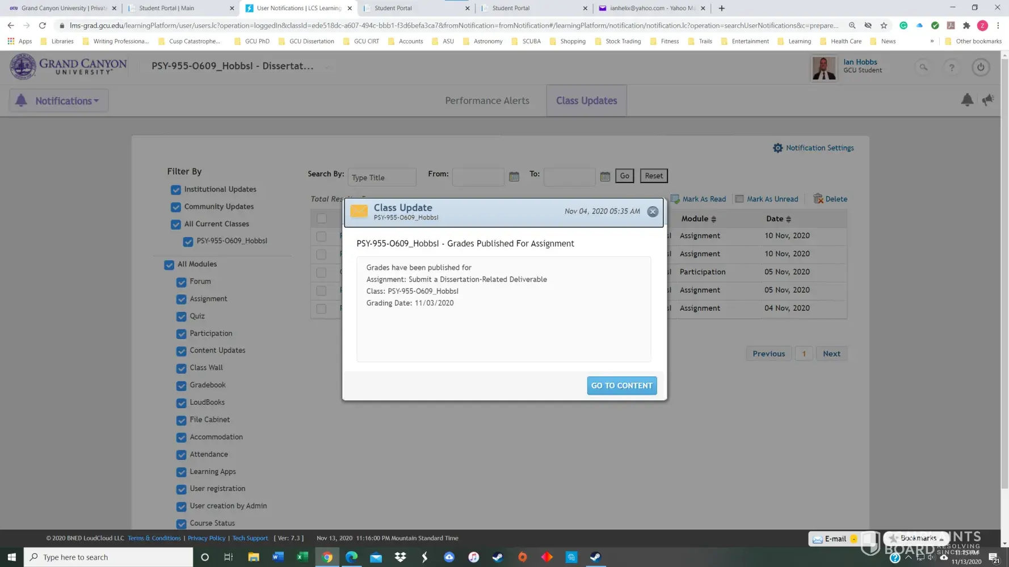Close the Class Update popup
Image resolution: width=1009 pixels, height=567 pixels.
tap(653, 211)
